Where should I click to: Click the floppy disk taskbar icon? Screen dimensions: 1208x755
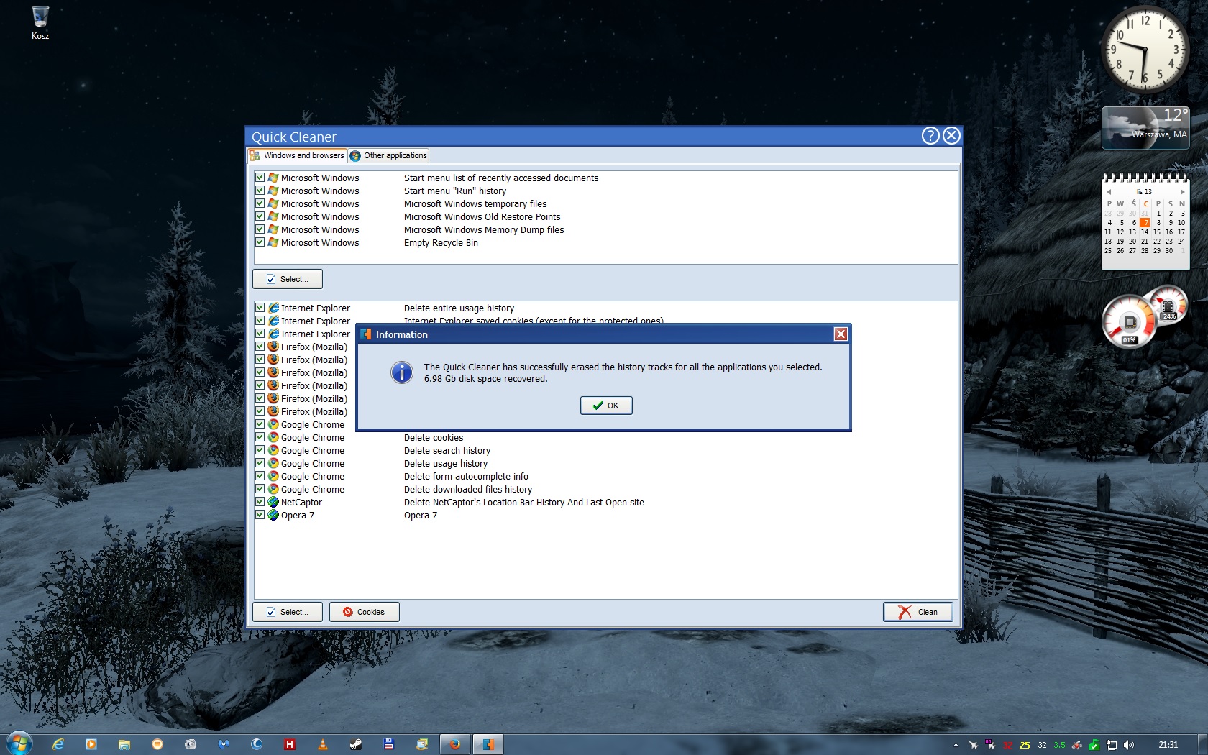(389, 744)
